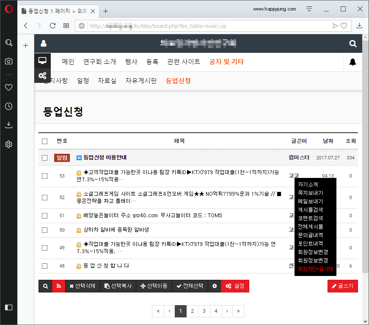The height and width of the screenshot is (325, 369).
Task: Go to page 3 in pagination
Action: tap(204, 311)
